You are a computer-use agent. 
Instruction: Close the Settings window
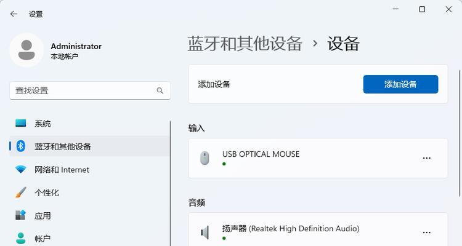[448, 9]
